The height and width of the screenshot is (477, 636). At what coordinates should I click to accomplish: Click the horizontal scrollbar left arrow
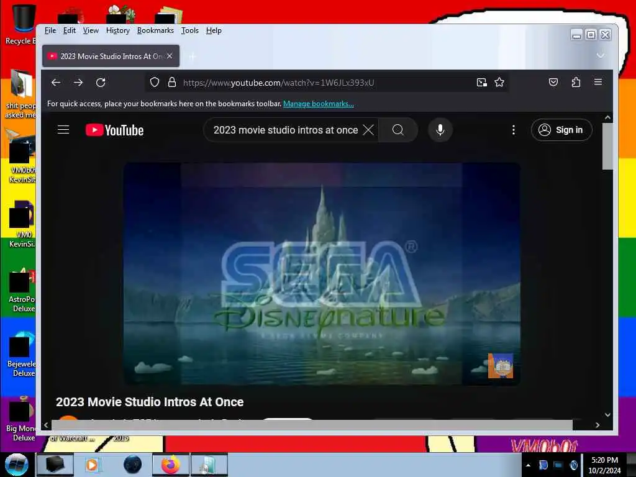(46, 425)
